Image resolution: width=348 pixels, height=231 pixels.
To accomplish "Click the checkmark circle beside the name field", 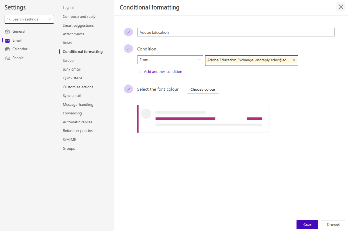I will [128, 32].
